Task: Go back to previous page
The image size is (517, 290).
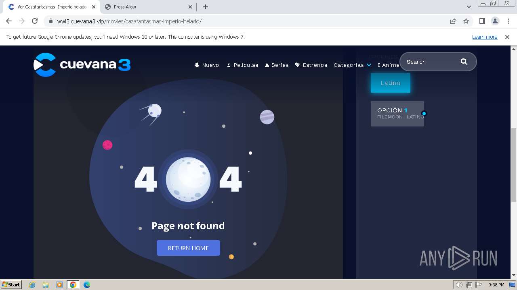Action: [9, 21]
